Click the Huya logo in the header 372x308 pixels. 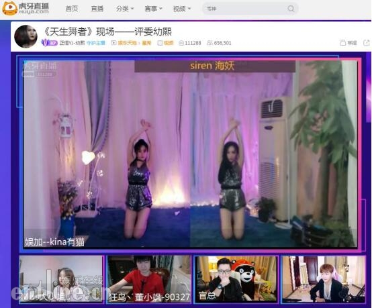click(x=25, y=9)
